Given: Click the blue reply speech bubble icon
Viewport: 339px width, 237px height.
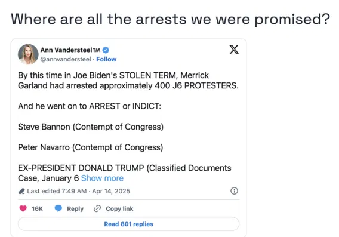Looking at the screenshot, I should coord(58,208).
